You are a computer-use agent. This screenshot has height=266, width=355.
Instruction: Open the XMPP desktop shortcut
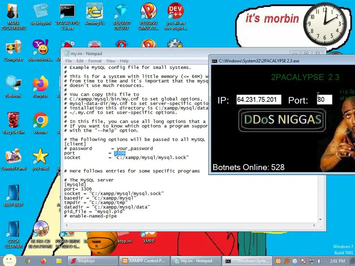(x=148, y=238)
